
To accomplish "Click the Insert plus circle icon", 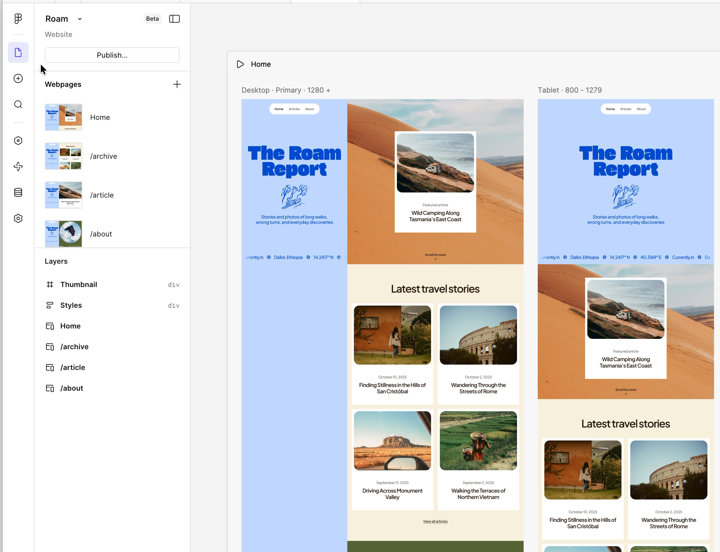I will 18,78.
